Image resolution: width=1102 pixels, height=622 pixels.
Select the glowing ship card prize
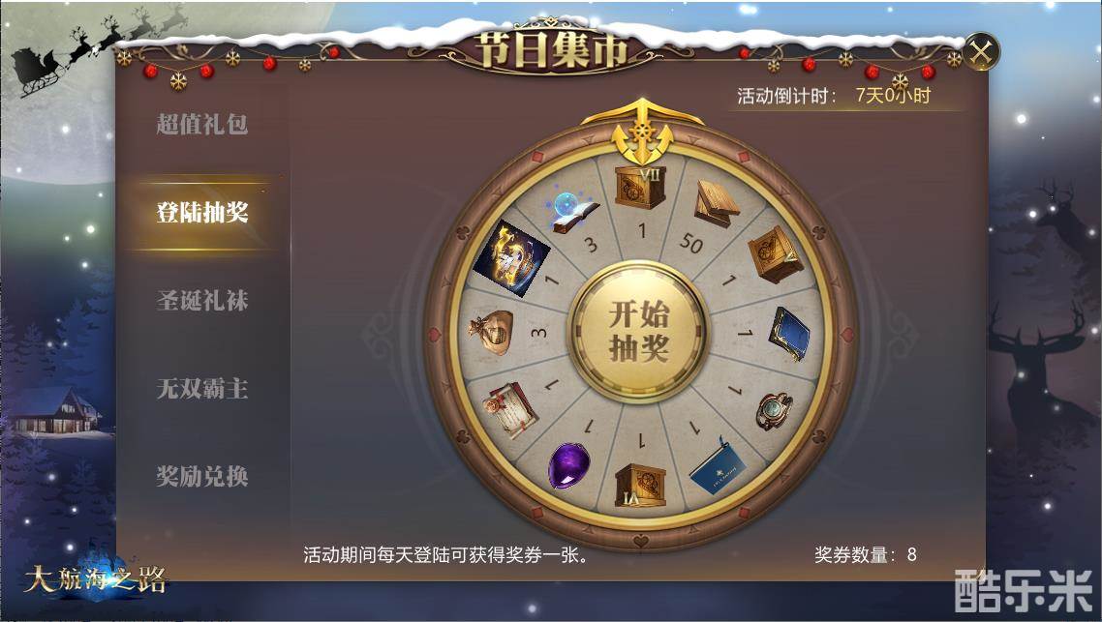[x=511, y=257]
